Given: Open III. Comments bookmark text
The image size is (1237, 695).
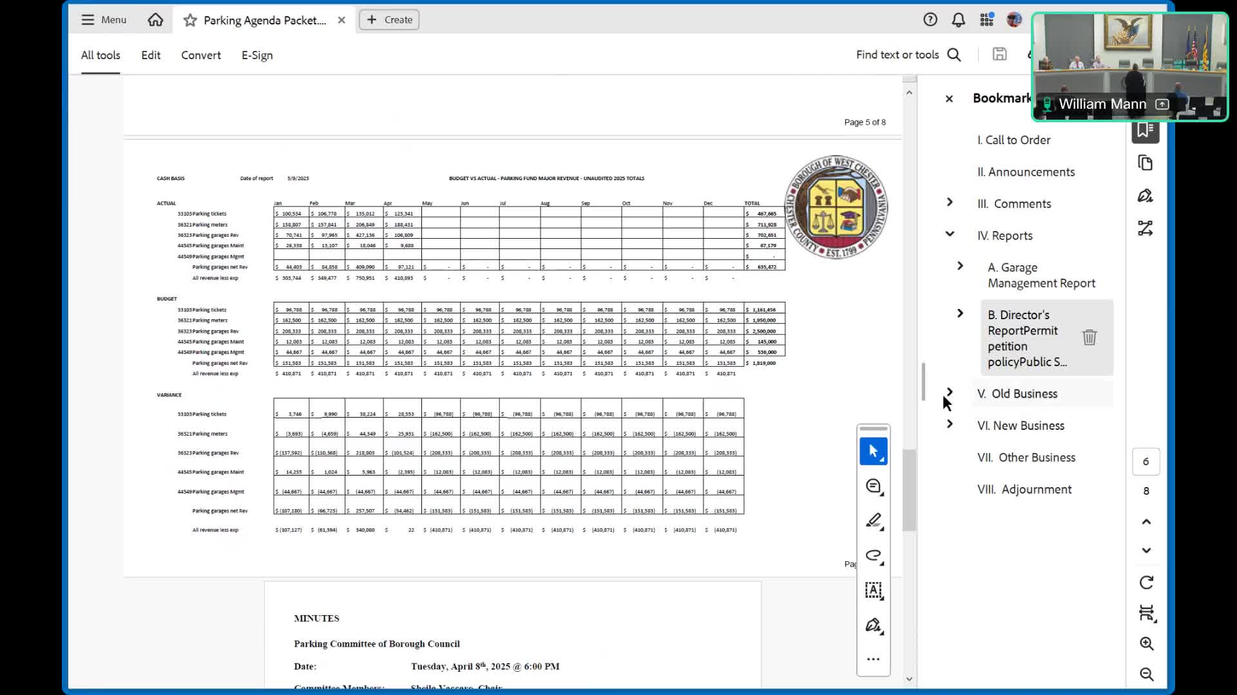Looking at the screenshot, I should [x=1013, y=204].
